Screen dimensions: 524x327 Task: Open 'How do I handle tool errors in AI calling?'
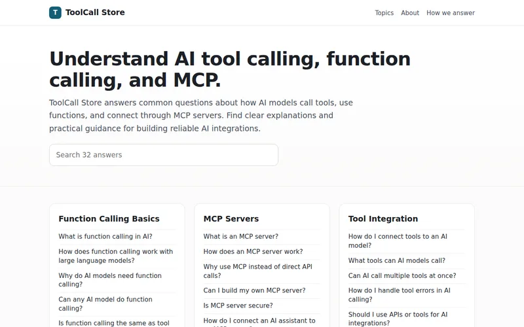point(400,295)
